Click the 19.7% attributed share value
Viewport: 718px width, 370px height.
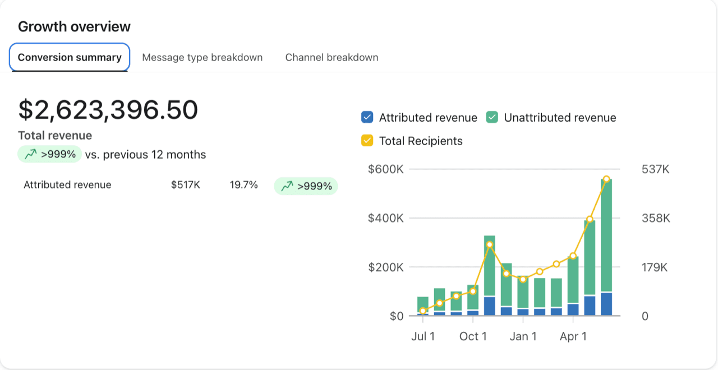click(x=244, y=184)
